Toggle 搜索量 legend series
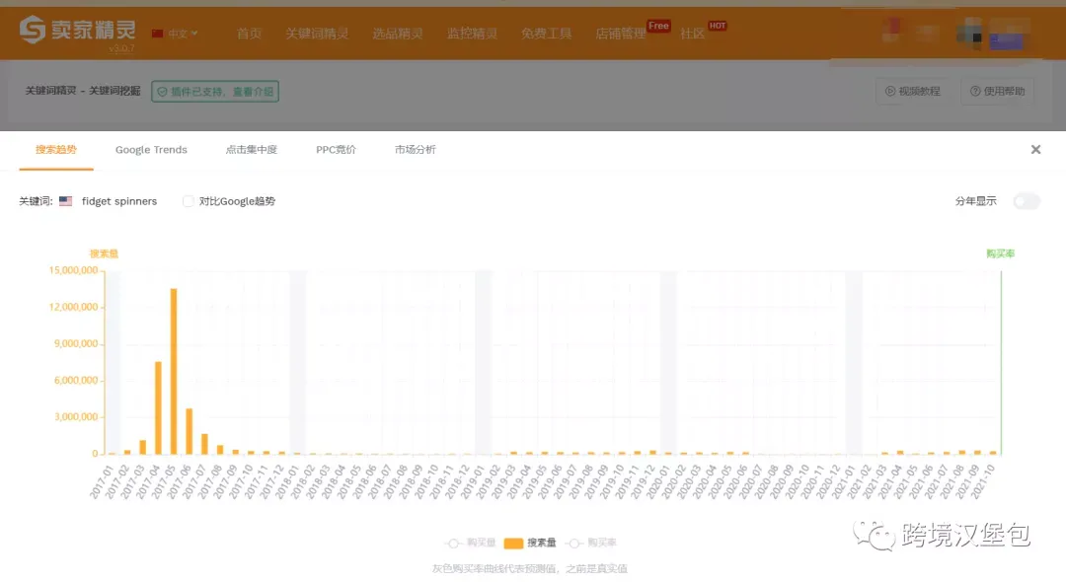 pyautogui.click(x=530, y=543)
